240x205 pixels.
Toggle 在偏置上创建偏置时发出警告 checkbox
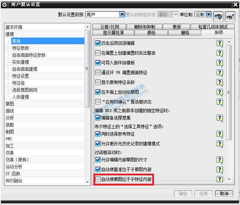coord(98,53)
